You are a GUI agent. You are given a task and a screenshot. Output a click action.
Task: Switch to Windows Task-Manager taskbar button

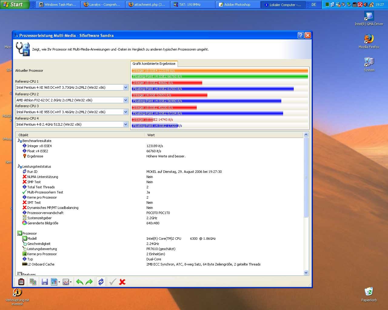[58, 5]
